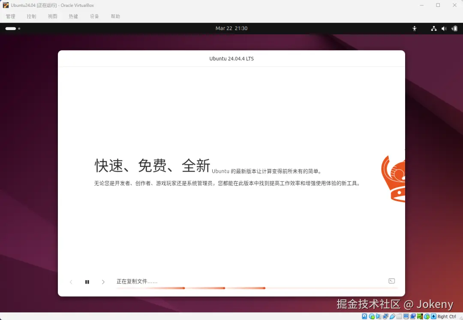Open the installer log terminal icon

391,281
